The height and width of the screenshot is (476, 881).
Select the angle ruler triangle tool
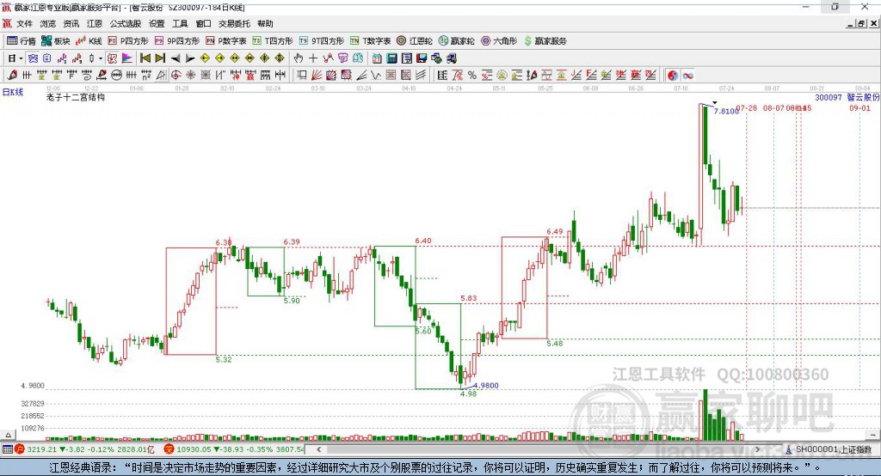click(161, 76)
